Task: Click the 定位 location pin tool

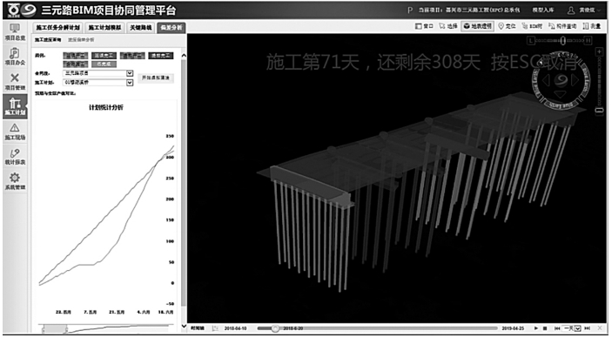Action: 507,27
